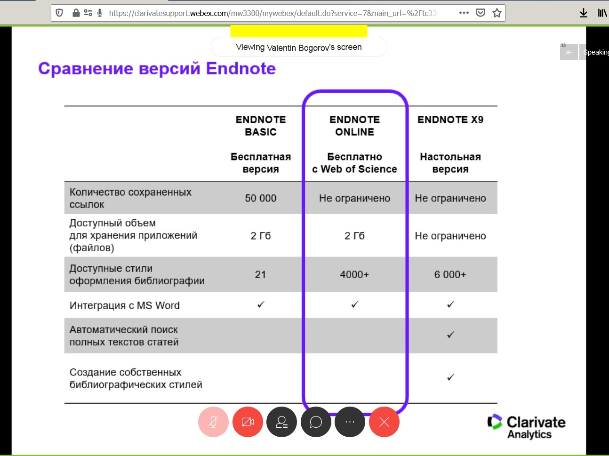Click the tracking protection shield icon
Image resolution: width=609 pixels, height=456 pixels.
point(59,13)
